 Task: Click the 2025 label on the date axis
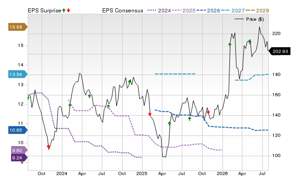click(x=142, y=173)
